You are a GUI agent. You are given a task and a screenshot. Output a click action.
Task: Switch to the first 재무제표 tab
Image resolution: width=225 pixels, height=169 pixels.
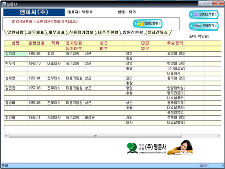pyautogui.click(x=36, y=33)
